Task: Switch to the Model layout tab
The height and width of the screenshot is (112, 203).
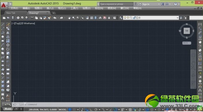Action: [x=8, y=109]
